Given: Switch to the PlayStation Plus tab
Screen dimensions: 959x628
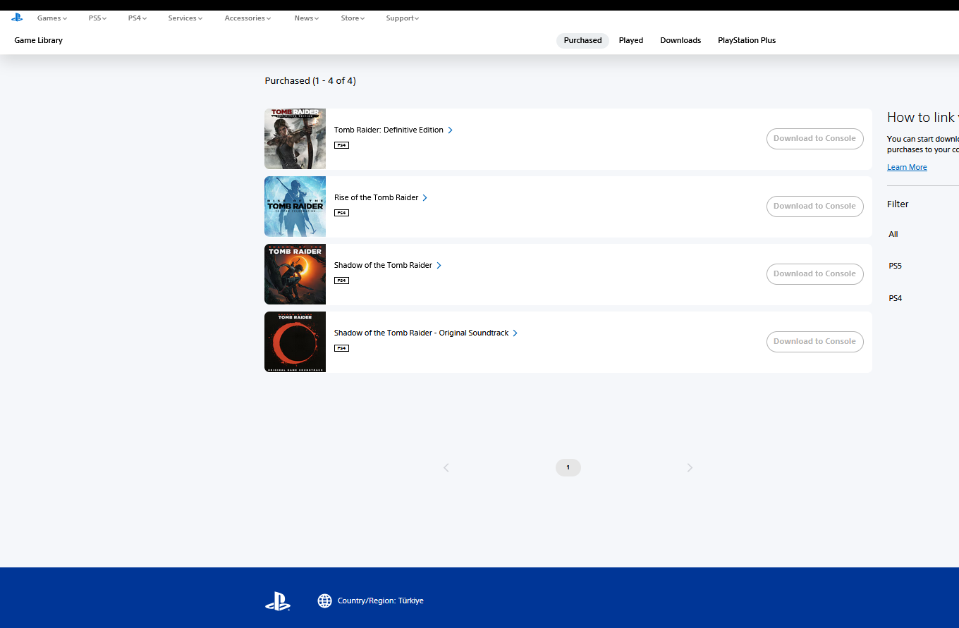Looking at the screenshot, I should (x=746, y=41).
